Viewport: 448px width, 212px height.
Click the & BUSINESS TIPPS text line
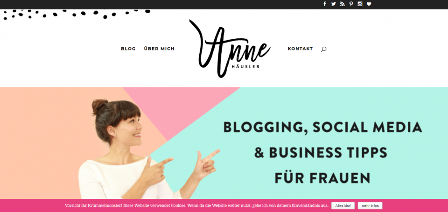321,153
